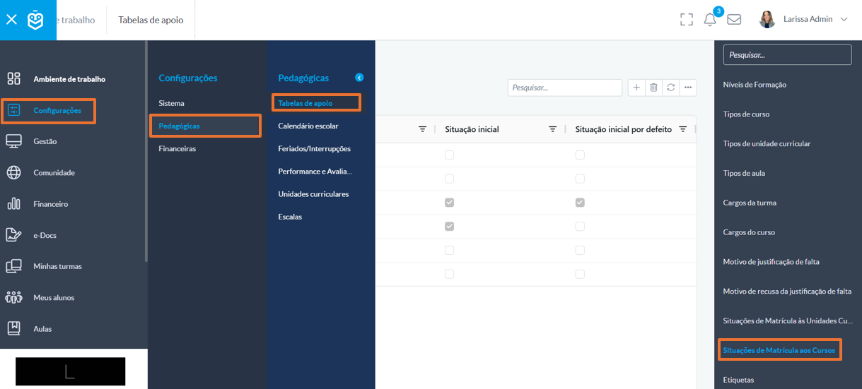
Task: Delete selected record with trash icon
Action: coord(653,88)
